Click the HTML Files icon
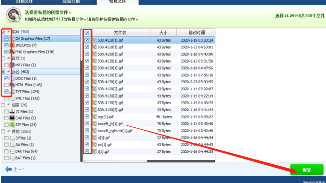 pyautogui.click(x=12, y=85)
